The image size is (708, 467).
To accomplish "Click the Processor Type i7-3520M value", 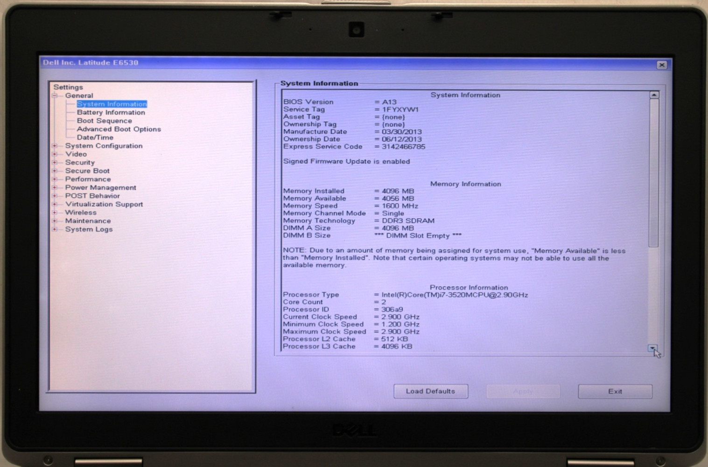I will pyautogui.click(x=455, y=295).
